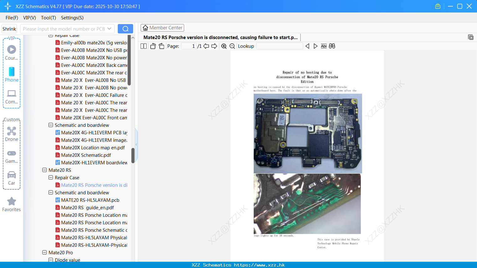Go to next page arrow

(214, 46)
